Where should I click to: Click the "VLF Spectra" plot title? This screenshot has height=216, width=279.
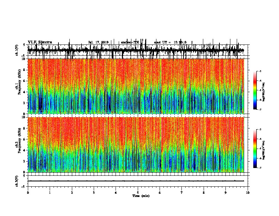40,42
